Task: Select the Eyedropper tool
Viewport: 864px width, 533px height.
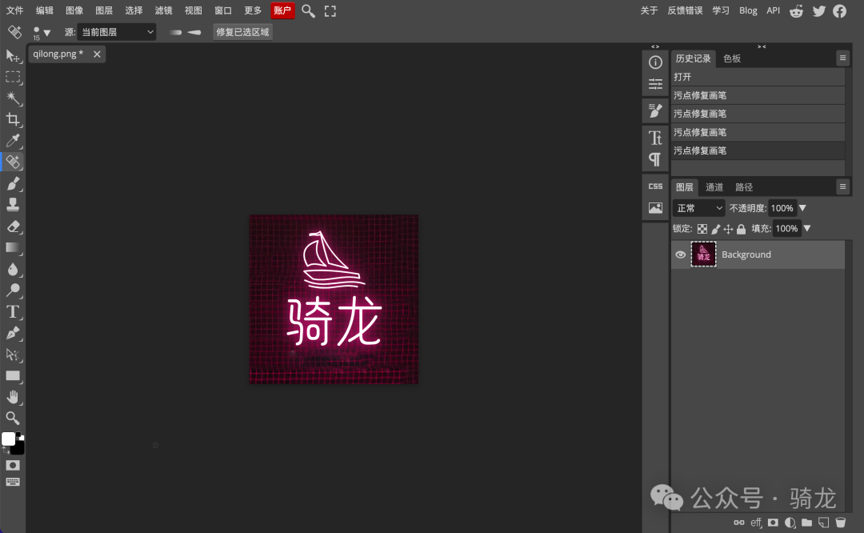Action: pos(13,141)
